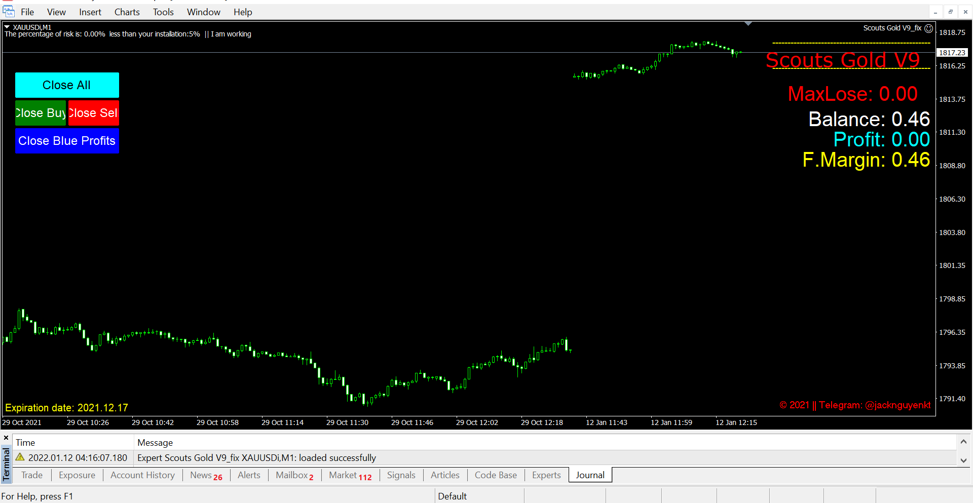Click 'Expiration date: 2021.12.17' text
This screenshot has width=973, height=503.
[66, 408]
